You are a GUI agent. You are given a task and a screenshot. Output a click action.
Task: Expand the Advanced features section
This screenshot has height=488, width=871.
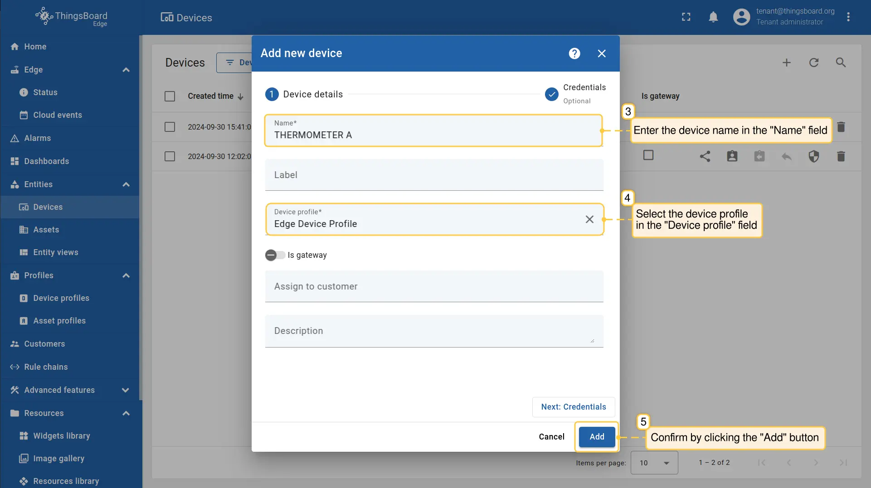click(x=126, y=390)
